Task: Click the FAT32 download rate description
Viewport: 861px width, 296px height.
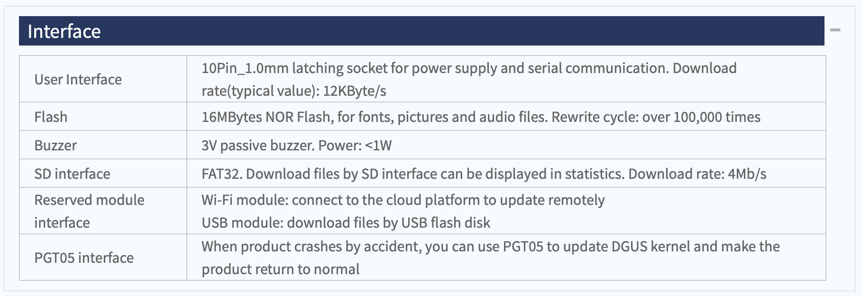Action: [484, 174]
